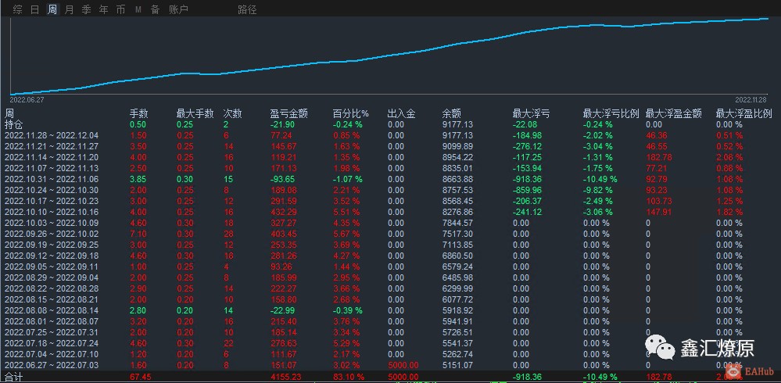The width and height of the screenshot is (781, 383).
Task: Select week row 2022.10.17 ~ 2022.10.23
Action: click(x=52, y=201)
